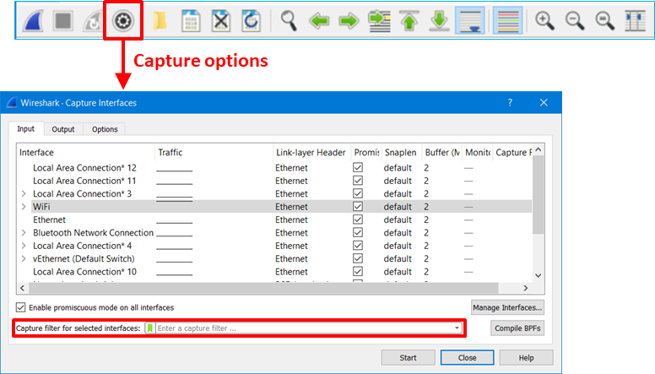Open Help for capture interfaces

click(x=527, y=358)
